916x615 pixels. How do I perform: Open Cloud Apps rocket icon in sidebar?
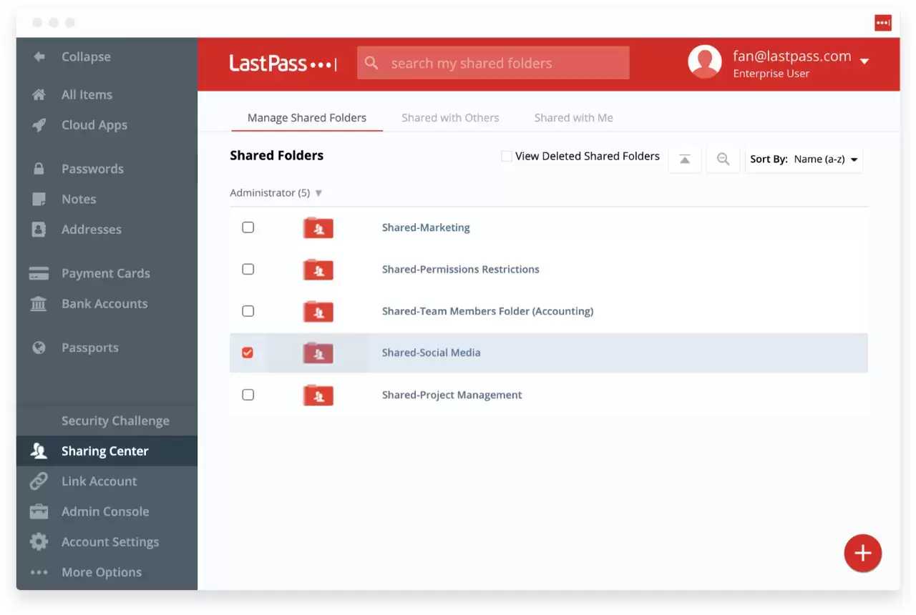click(39, 125)
